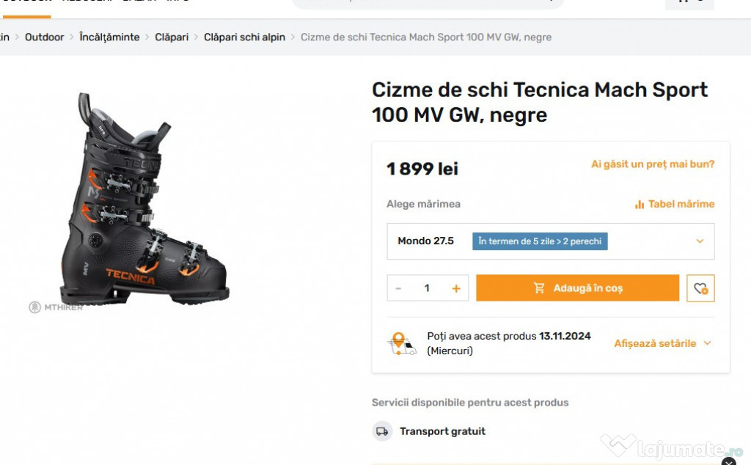Screen dimensions: 751x465
Task: Click the quantity input field
Action: (427, 288)
